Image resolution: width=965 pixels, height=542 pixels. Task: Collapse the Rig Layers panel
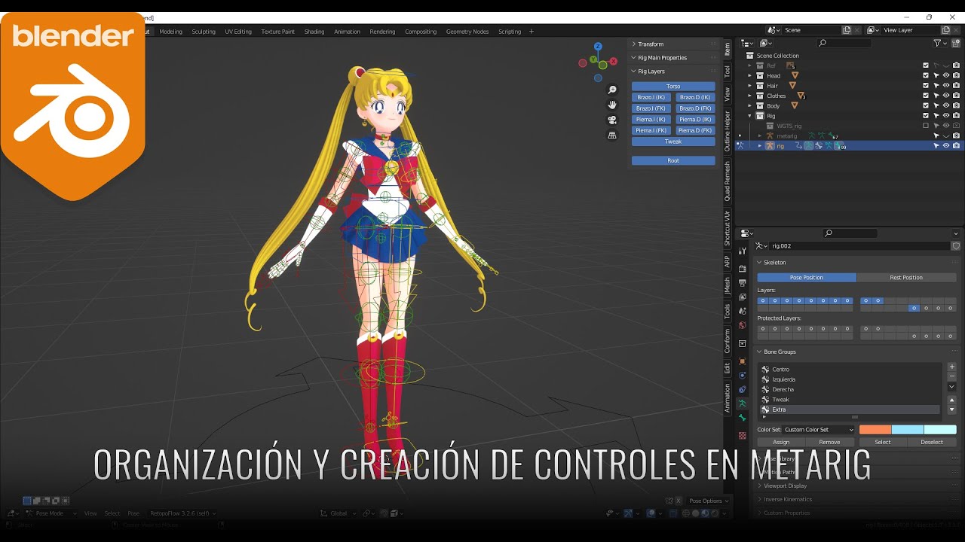coord(634,72)
